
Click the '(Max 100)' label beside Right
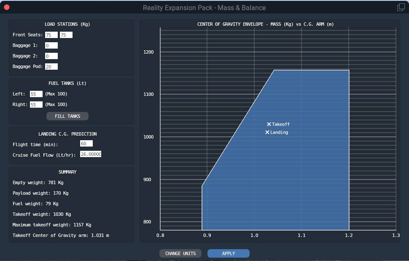(x=57, y=104)
